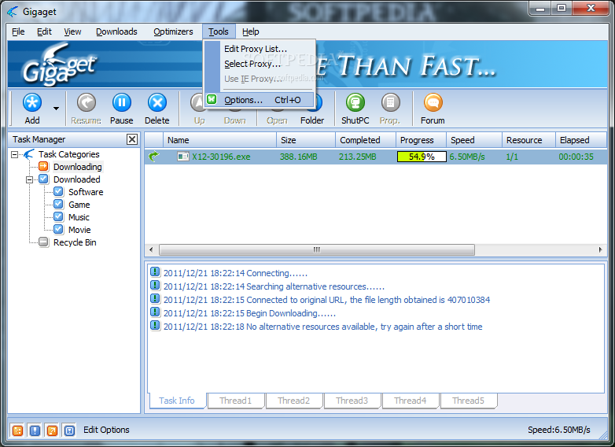This screenshot has height=447, width=615.
Task: Click the green downloading status arrow icon
Action: (154, 157)
